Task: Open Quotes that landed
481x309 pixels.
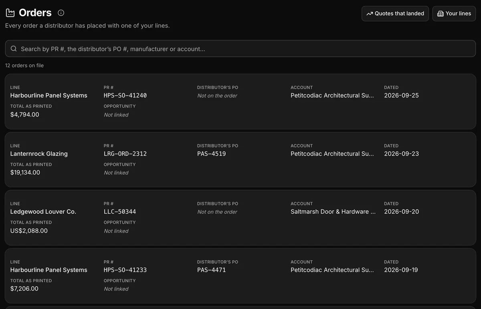Action: tap(395, 14)
